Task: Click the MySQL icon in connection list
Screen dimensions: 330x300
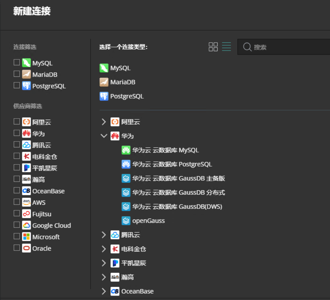Action: click(104, 68)
